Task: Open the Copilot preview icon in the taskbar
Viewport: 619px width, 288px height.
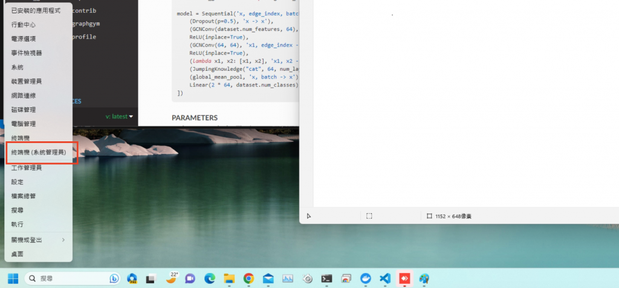Action: click(x=132, y=279)
